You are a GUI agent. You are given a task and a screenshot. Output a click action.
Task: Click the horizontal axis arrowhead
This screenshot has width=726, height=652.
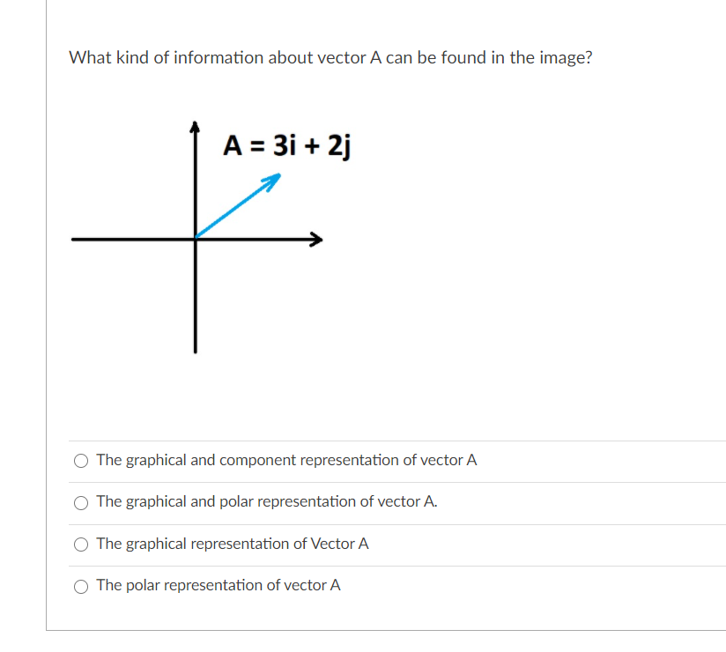pos(317,237)
